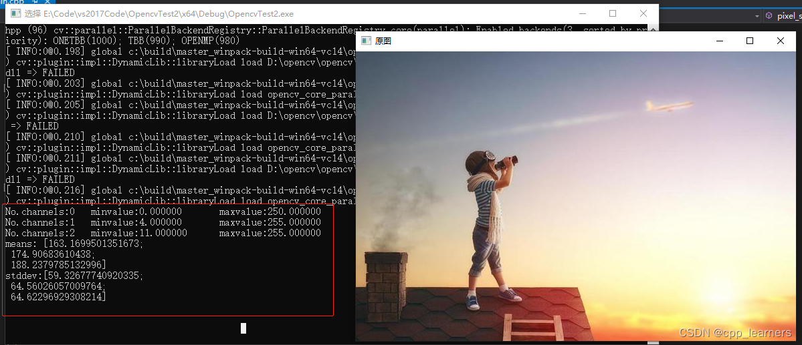Click the value minvalue:11.000000
Viewport: 802px width, 345px height.
point(138,234)
